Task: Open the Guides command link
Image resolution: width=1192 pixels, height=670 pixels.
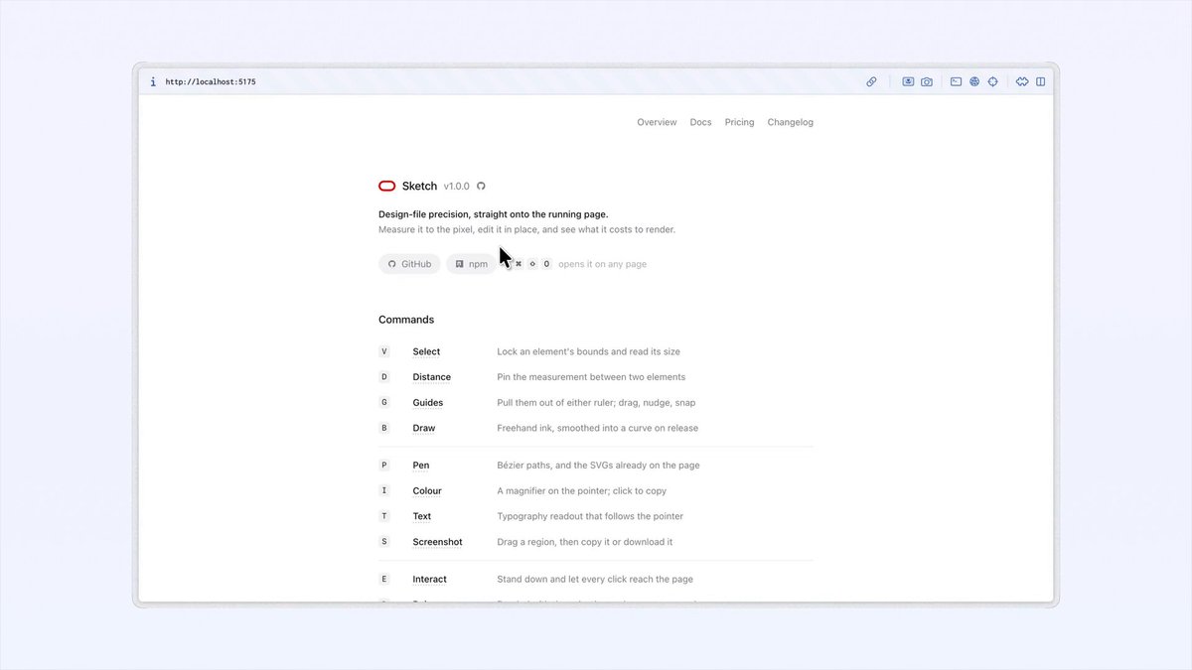Action: (x=428, y=403)
